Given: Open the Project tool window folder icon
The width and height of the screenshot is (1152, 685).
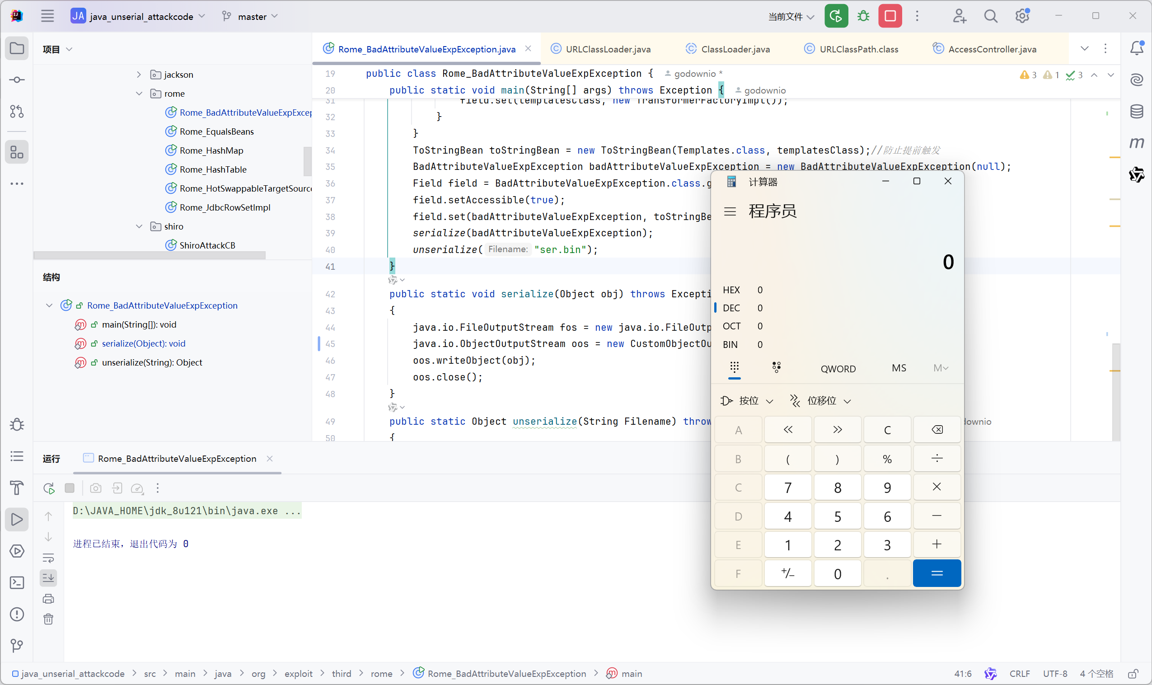Looking at the screenshot, I should point(17,48).
